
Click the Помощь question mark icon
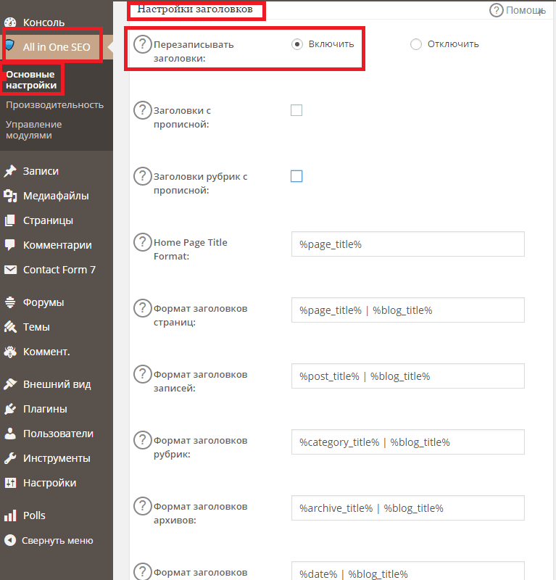(x=496, y=10)
